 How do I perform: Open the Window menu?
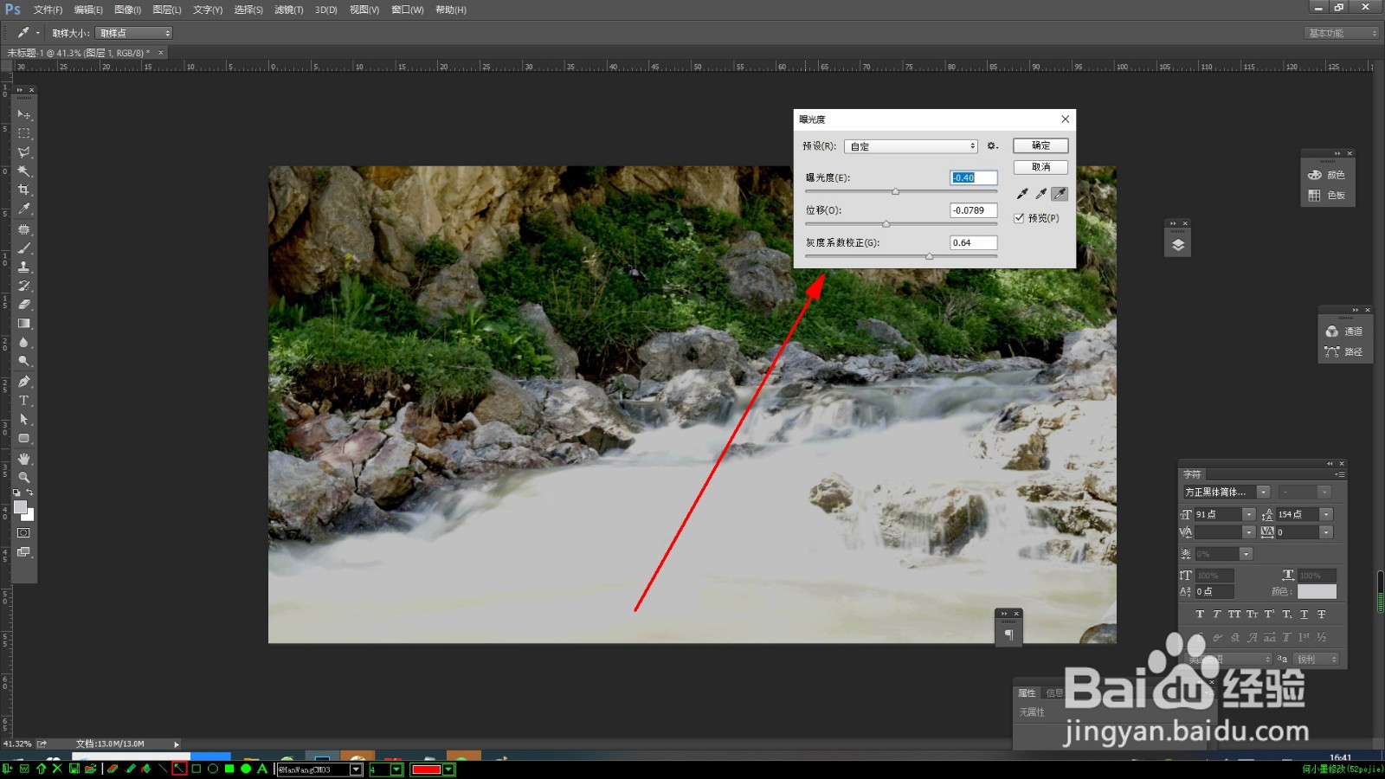point(407,10)
